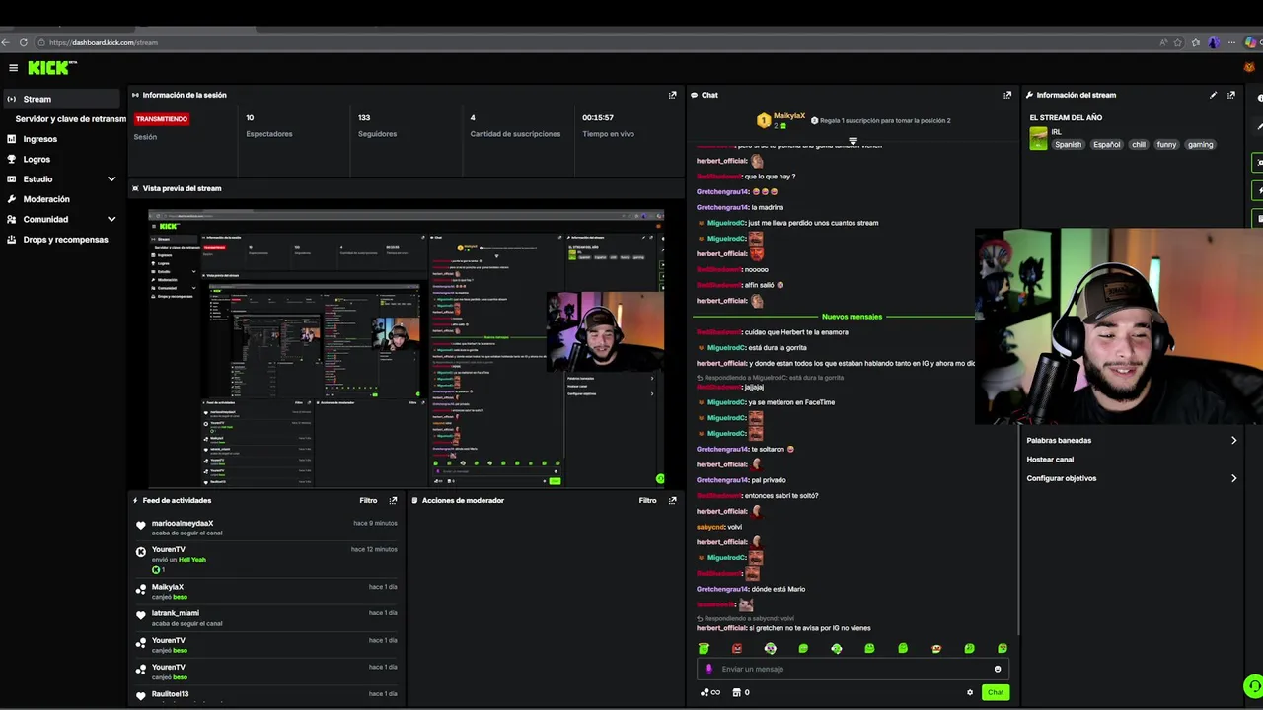1263x710 pixels.
Task: Pop out the Acciones de moderador panel
Action: coord(673,500)
